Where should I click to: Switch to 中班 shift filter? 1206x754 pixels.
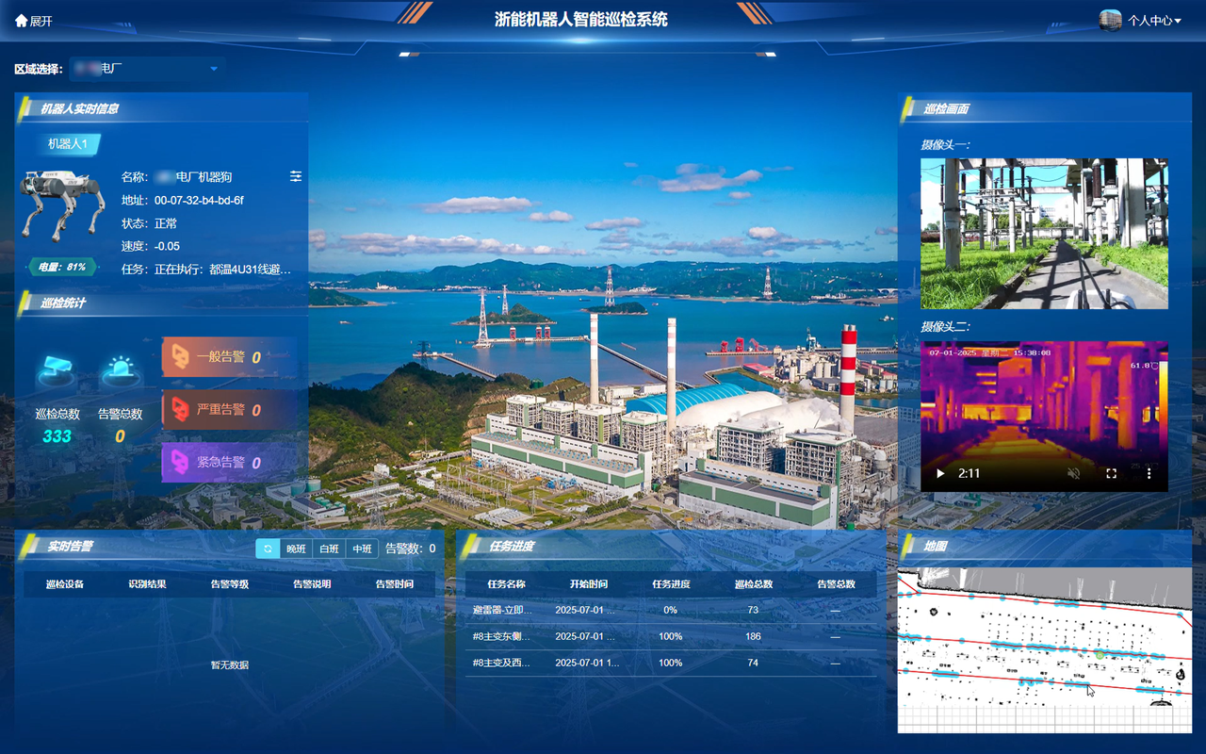(362, 549)
